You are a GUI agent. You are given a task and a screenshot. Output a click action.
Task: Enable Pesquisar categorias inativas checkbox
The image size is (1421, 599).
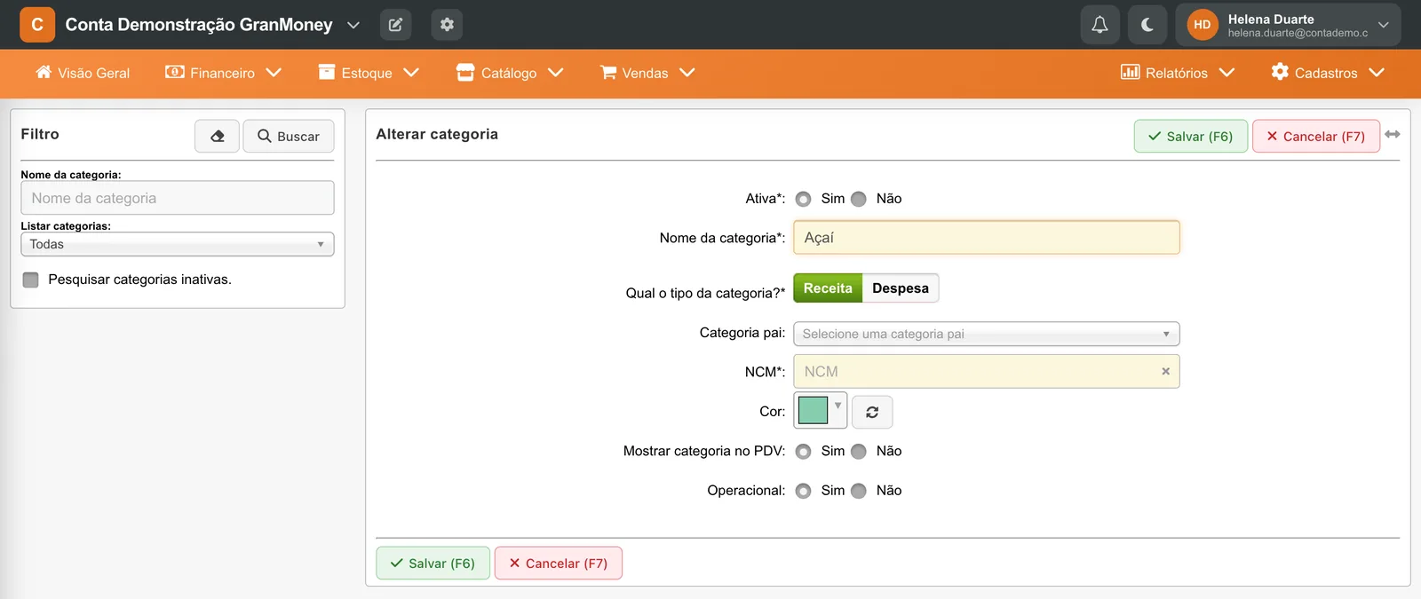(31, 280)
